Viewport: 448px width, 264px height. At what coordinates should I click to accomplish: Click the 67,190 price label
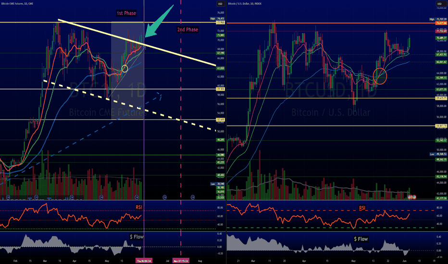pyautogui.click(x=221, y=53)
